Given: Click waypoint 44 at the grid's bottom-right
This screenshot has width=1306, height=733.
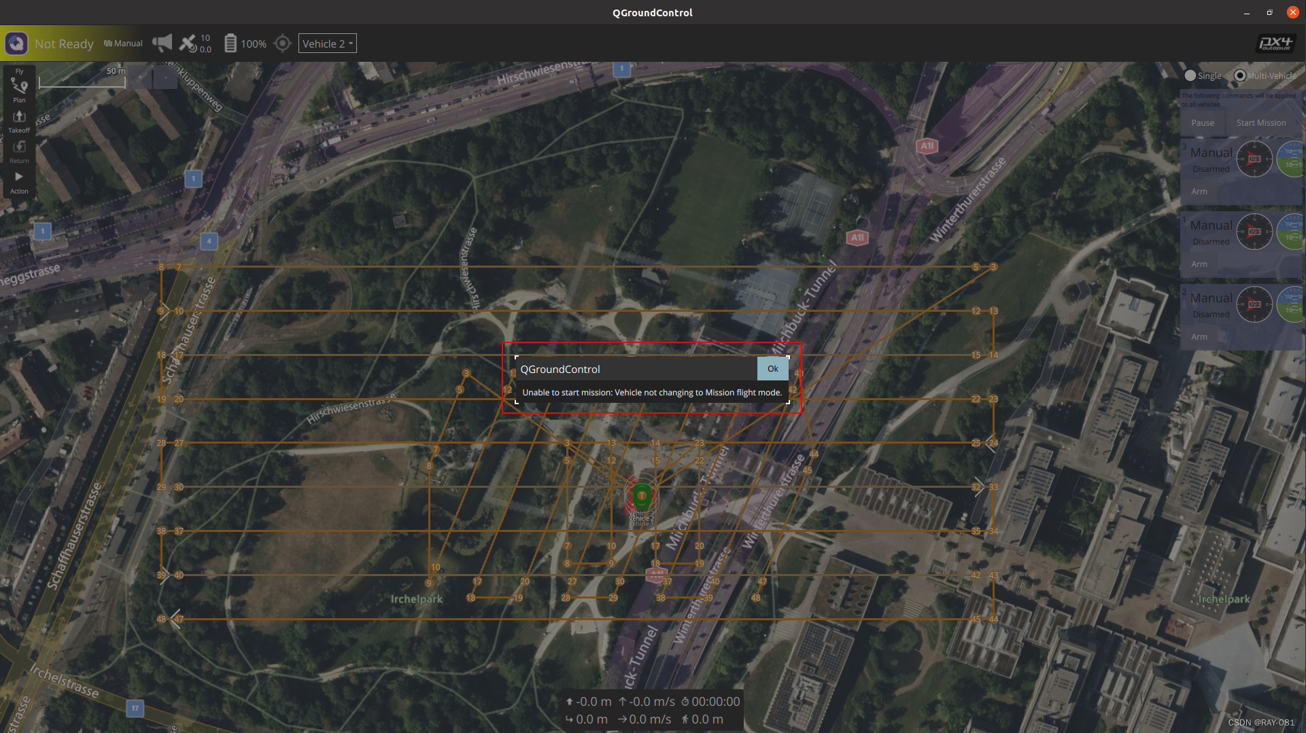Looking at the screenshot, I should click(x=993, y=619).
